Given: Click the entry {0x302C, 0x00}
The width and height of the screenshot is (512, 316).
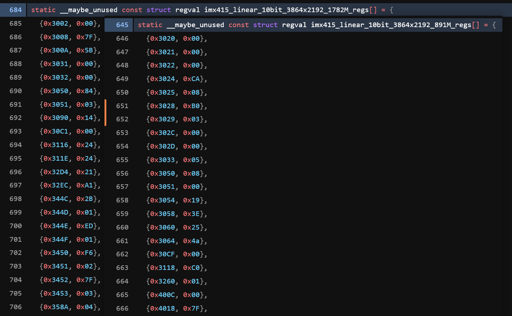Looking at the screenshot, I should [177, 133].
